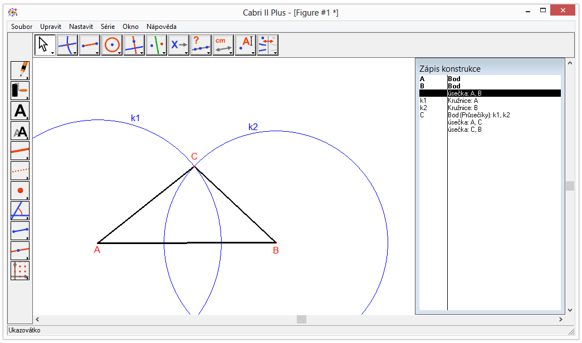Select construction row 'A Bod'

(x=490, y=79)
